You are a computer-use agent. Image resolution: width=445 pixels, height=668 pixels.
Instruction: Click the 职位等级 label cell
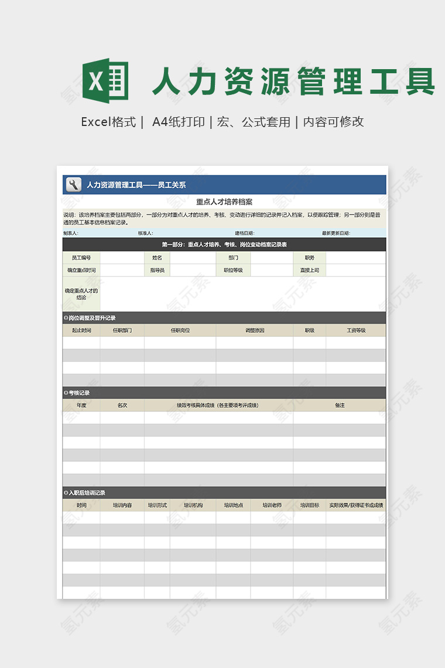click(x=234, y=270)
